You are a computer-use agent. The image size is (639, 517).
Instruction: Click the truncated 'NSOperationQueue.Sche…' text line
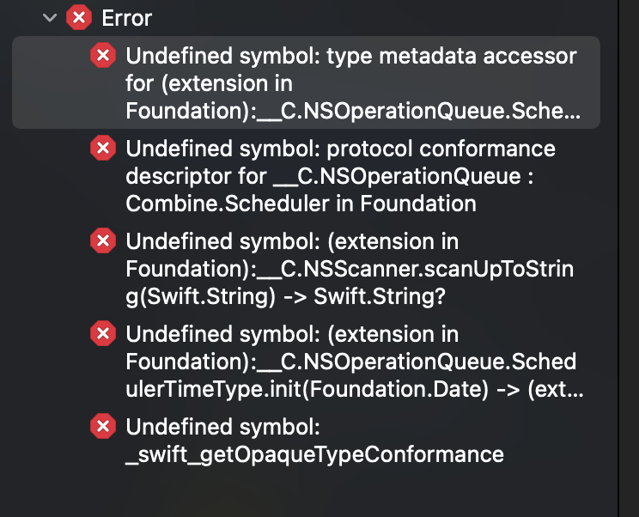tap(352, 112)
